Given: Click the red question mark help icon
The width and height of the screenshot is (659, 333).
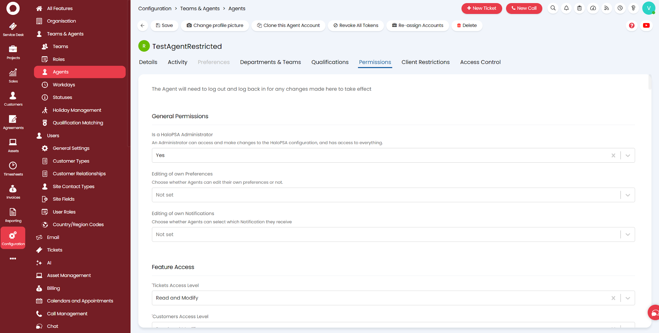Looking at the screenshot, I should (632, 26).
